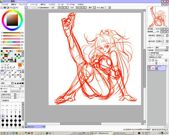Select the lasso selection tool
Viewport: 169px width, 135px height.
point(5,65)
